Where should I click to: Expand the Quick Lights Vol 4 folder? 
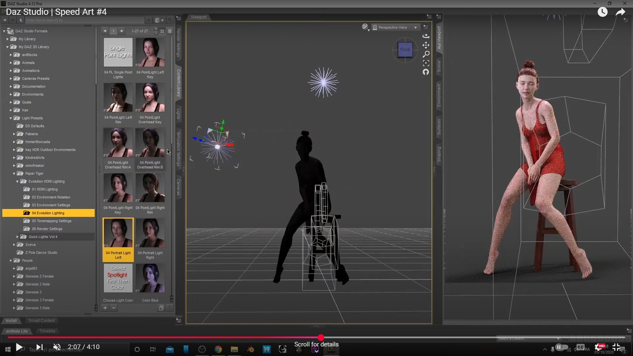(17, 237)
